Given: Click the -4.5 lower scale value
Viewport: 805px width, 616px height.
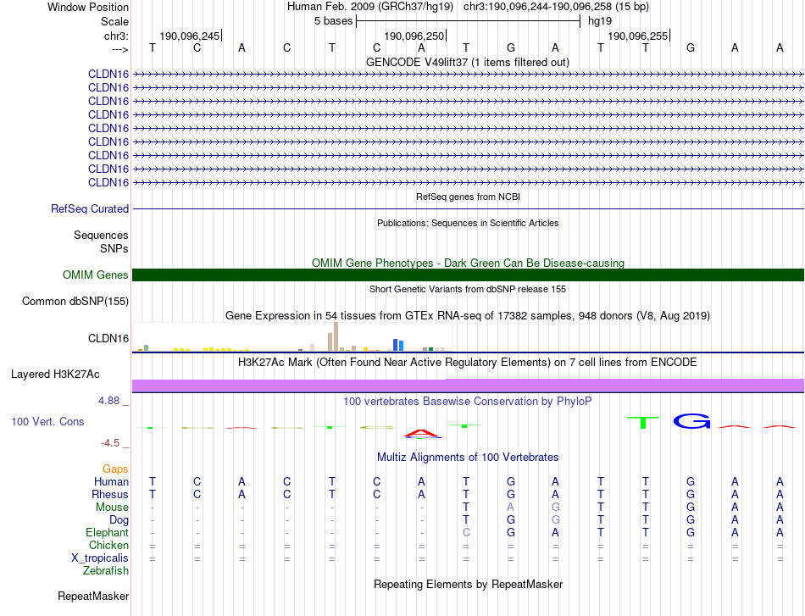Looking at the screenshot, I should pyautogui.click(x=110, y=442).
